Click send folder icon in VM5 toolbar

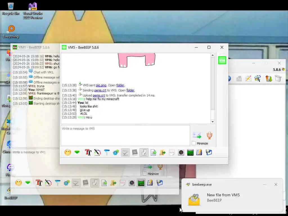coord(163,152)
